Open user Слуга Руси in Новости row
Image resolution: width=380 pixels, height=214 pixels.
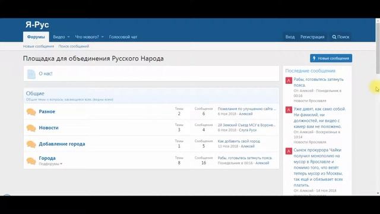pos(248,130)
